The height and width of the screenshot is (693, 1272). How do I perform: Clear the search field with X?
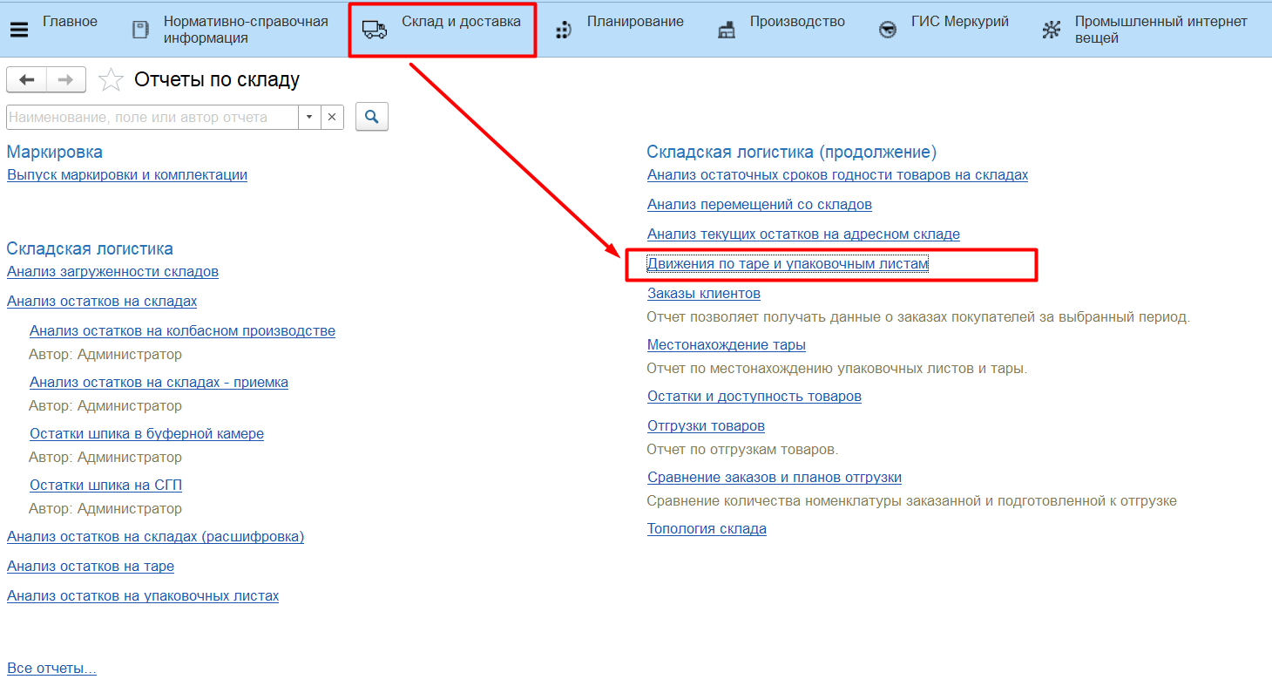(x=333, y=117)
